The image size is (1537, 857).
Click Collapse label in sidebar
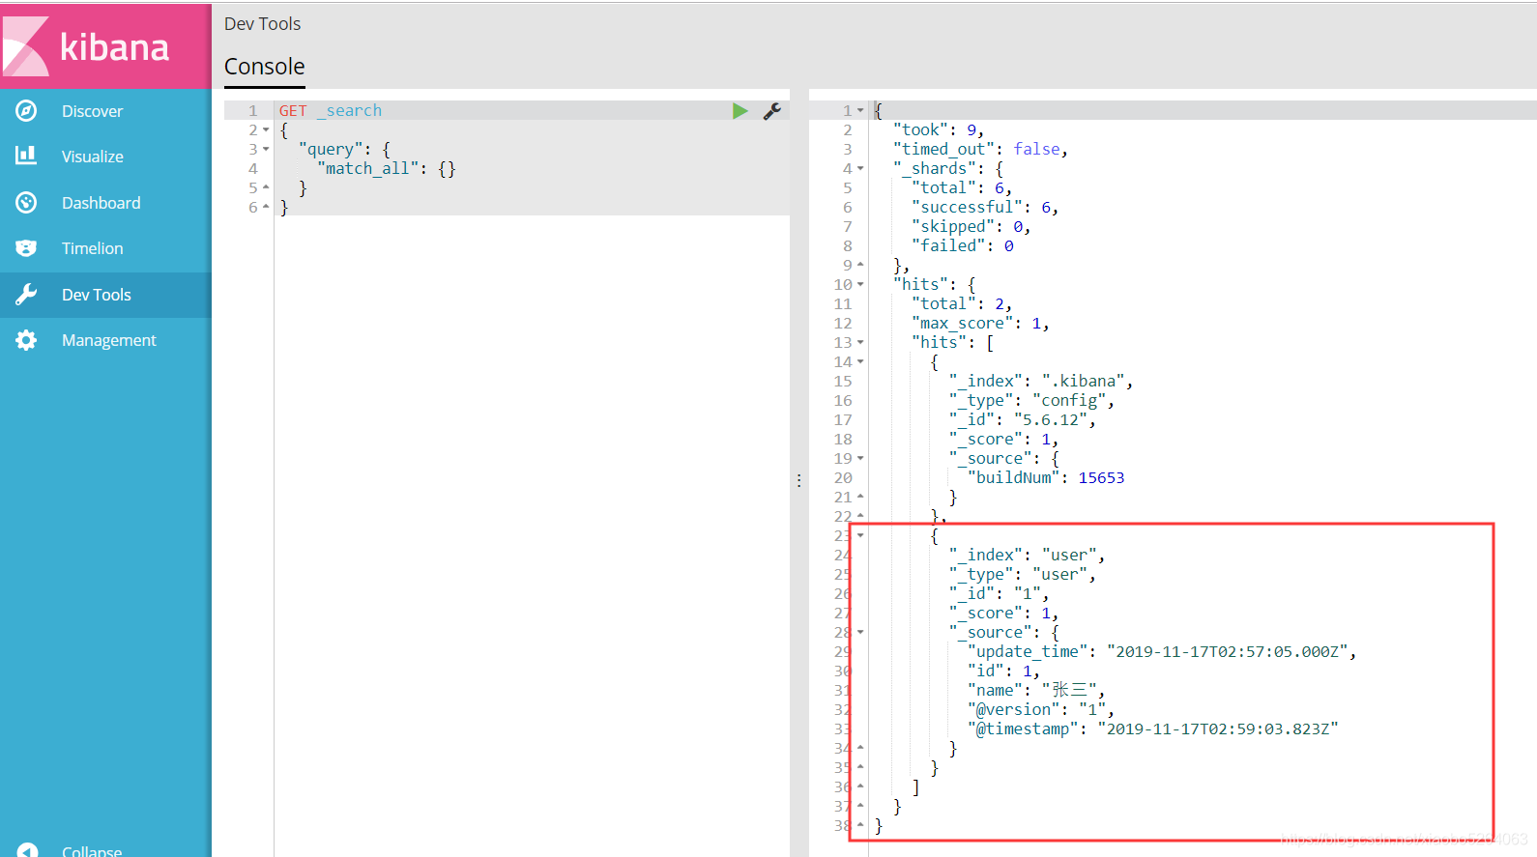pos(92,850)
